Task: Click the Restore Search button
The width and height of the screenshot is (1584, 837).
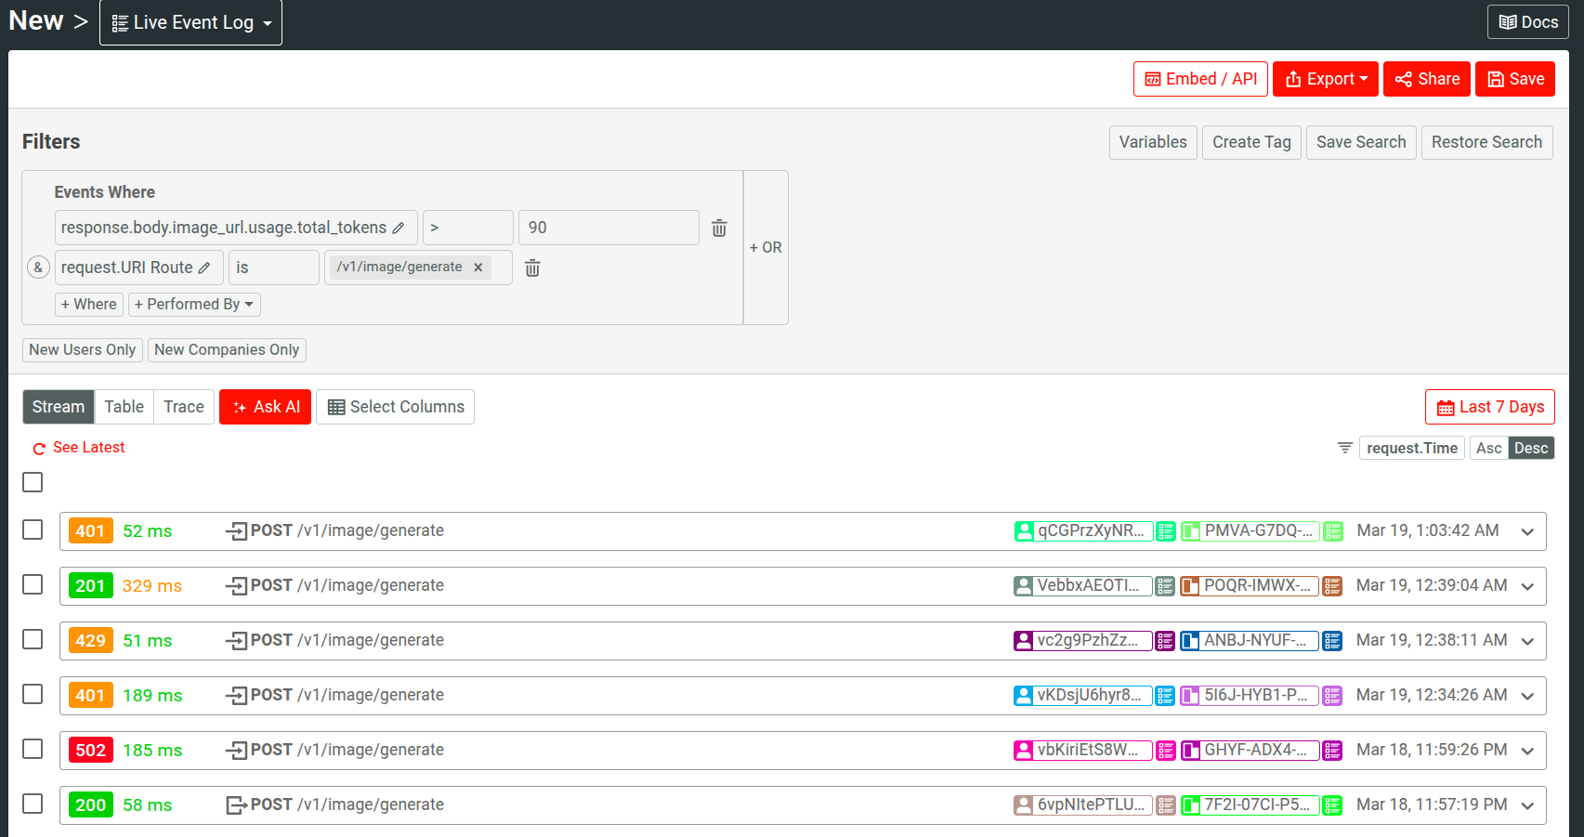Action: click(x=1486, y=142)
